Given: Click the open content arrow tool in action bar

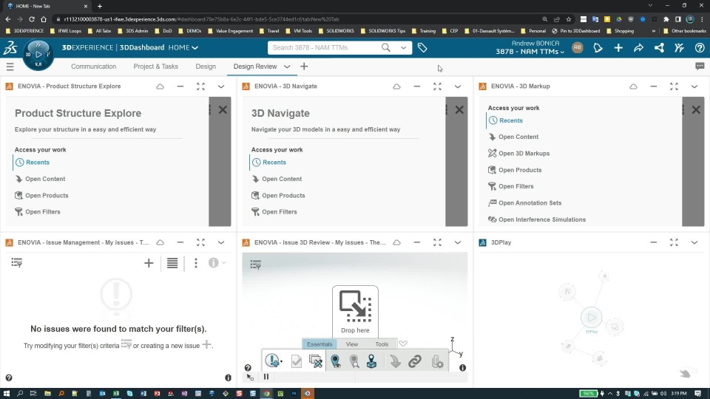Looking at the screenshot, I should (395, 361).
